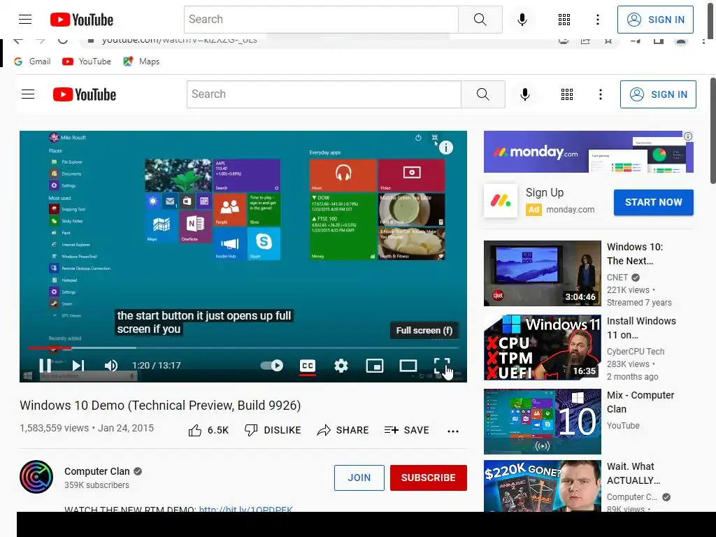The width and height of the screenshot is (716, 537).
Task: Start voice search with microphone above the video
Action: (525, 94)
